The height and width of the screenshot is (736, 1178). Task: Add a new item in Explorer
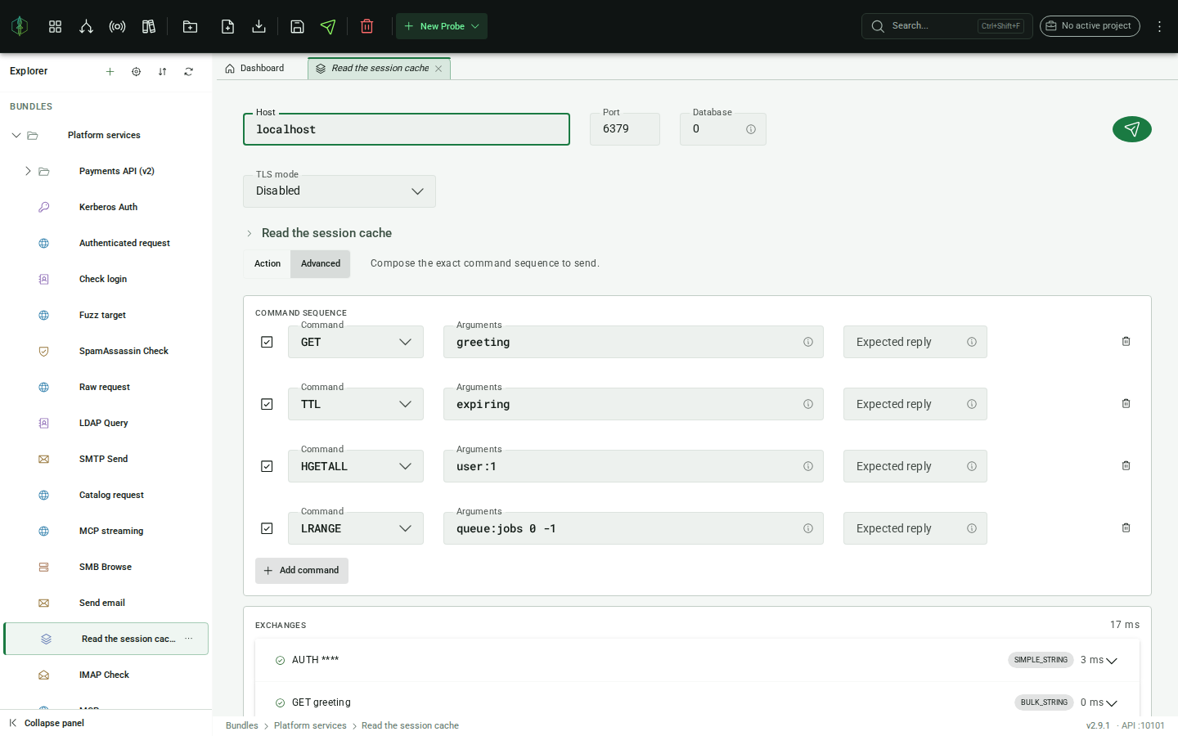110,72
